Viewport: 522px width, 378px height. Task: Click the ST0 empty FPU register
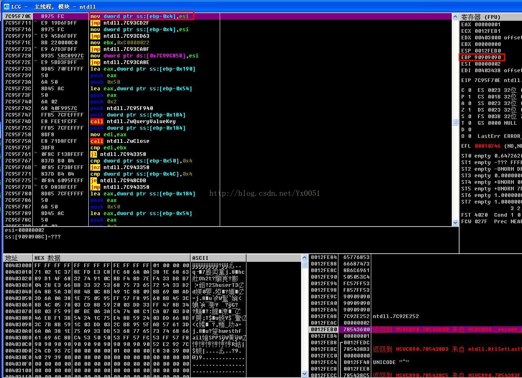[x=491, y=156]
